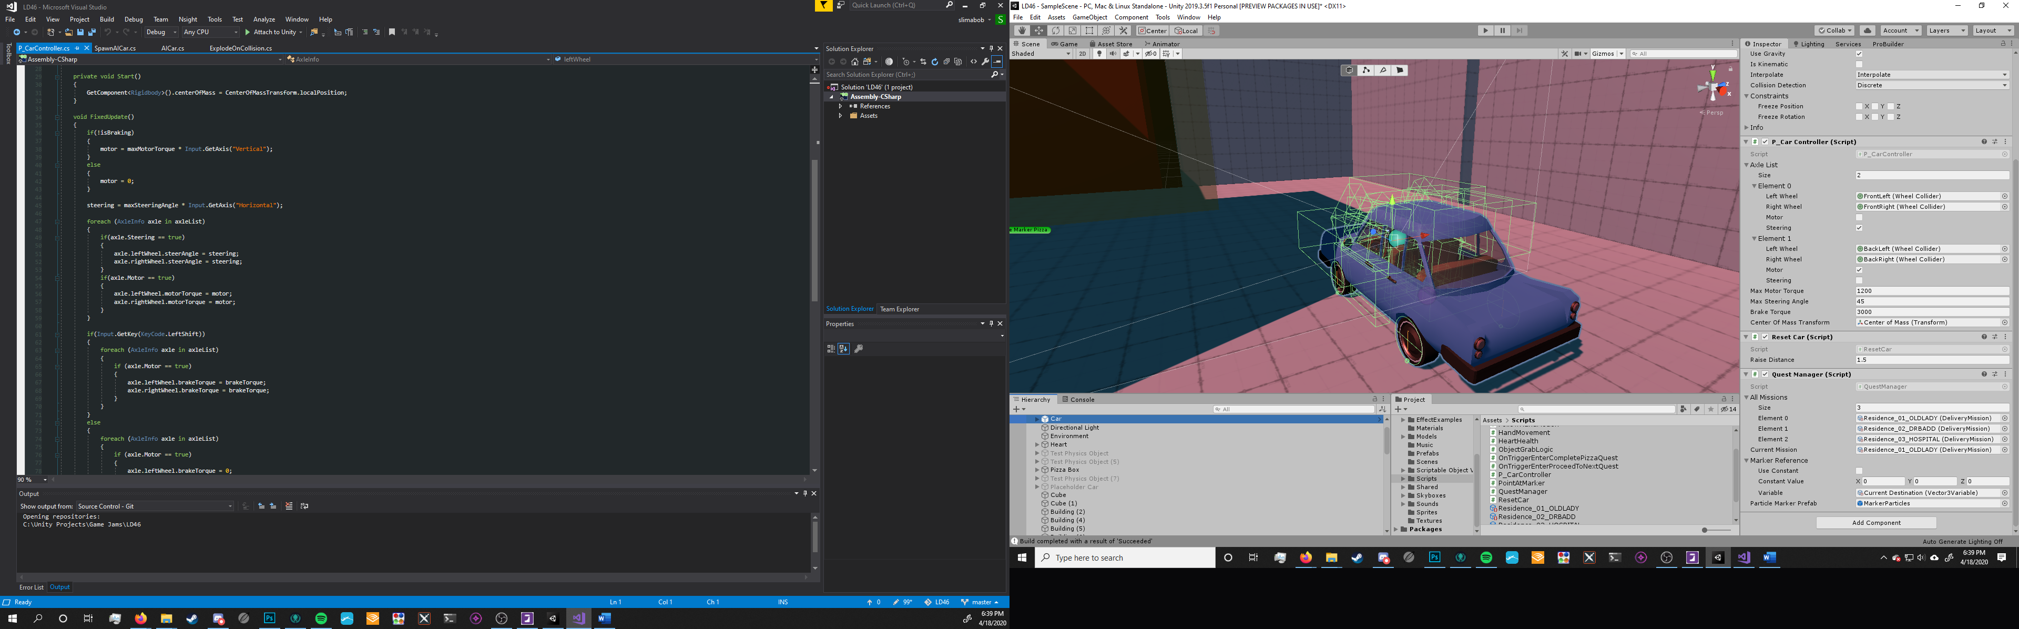2019x629 pixels.
Task: Open the Collision Detection dropdown
Action: 1932,86
